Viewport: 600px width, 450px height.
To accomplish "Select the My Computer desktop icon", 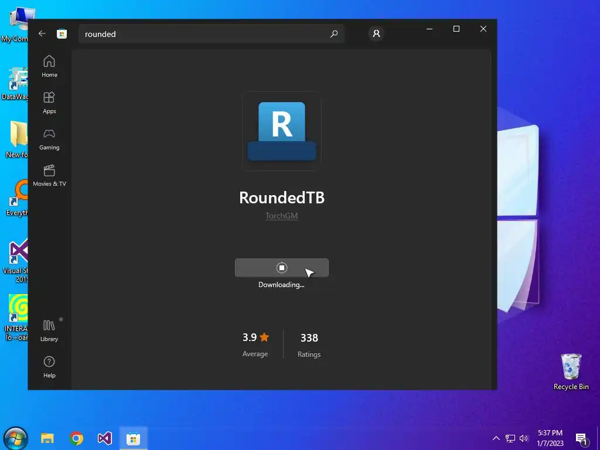I will coord(15,25).
